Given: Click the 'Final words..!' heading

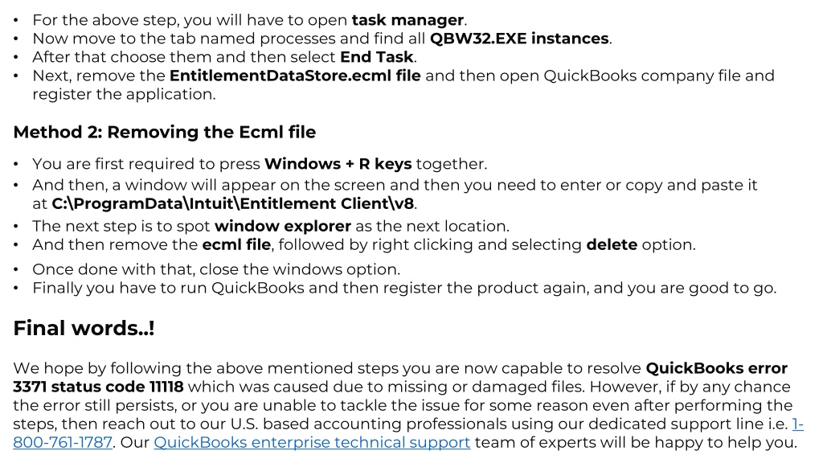Looking at the screenshot, I should coord(84,328).
